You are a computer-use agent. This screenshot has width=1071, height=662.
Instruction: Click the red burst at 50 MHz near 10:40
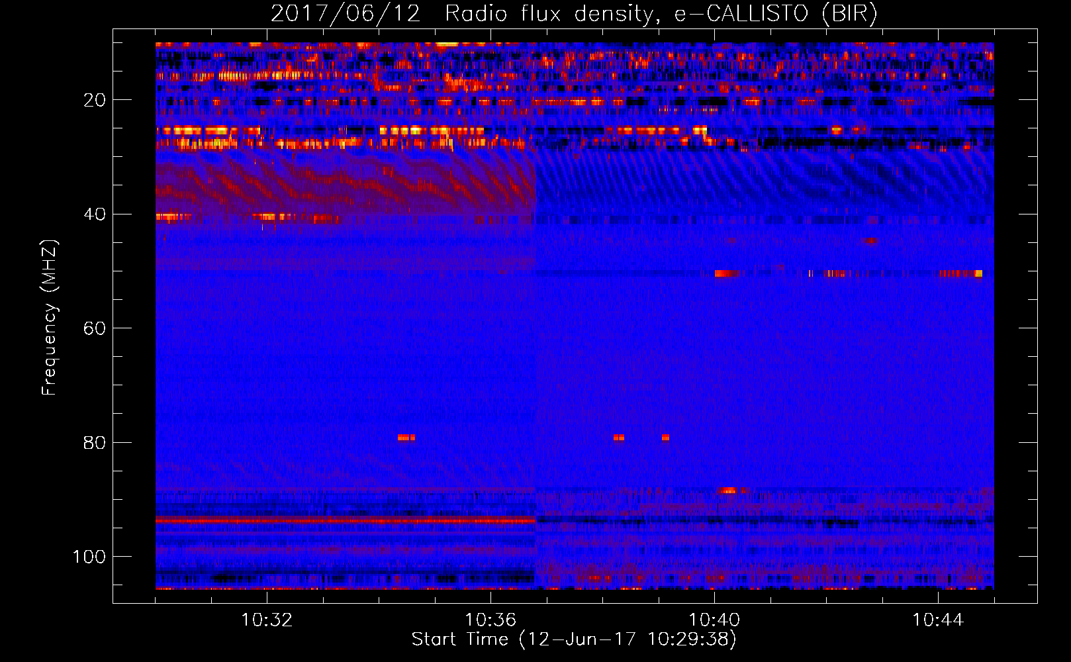click(x=727, y=273)
